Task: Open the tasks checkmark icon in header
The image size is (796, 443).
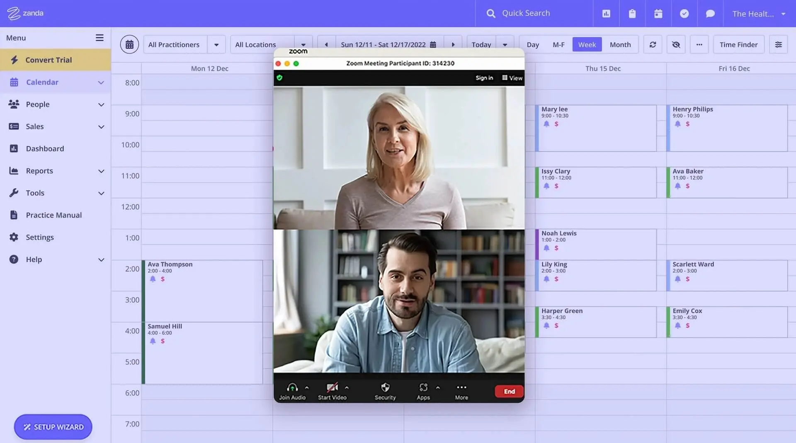Action: (684, 13)
